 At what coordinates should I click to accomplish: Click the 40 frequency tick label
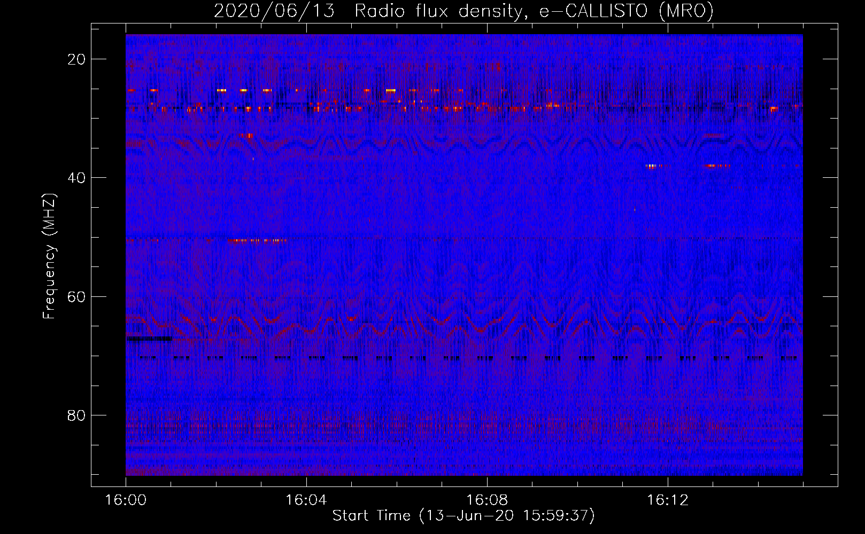click(77, 178)
